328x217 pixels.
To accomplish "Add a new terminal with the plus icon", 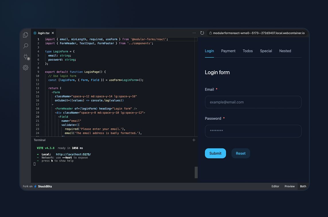I will [194, 140].
